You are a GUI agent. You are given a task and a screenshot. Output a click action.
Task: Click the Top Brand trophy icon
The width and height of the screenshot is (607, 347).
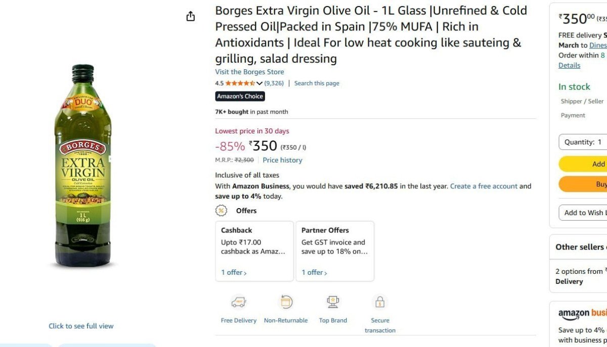(333, 302)
